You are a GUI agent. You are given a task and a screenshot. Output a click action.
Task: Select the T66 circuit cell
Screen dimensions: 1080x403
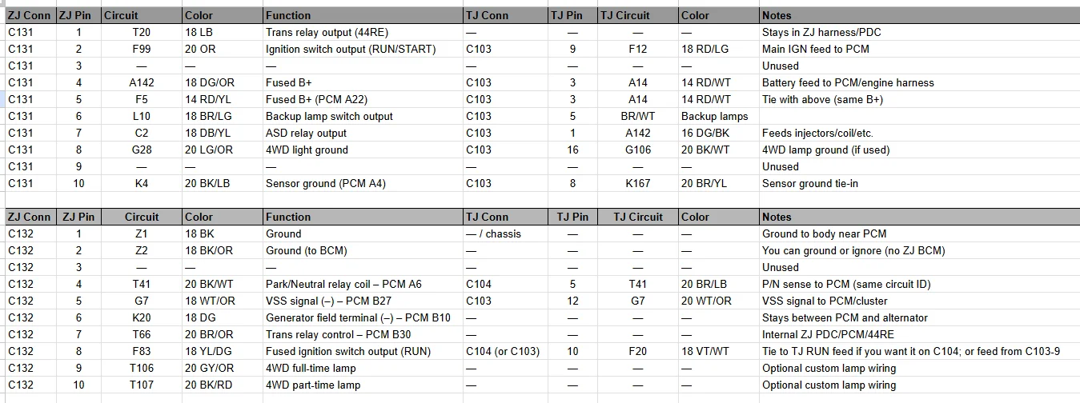pyautogui.click(x=141, y=334)
